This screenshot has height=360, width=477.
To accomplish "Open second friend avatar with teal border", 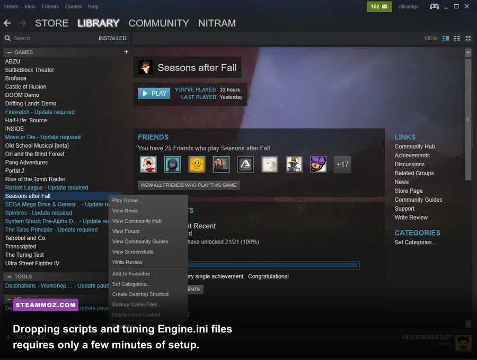I will click(172, 164).
